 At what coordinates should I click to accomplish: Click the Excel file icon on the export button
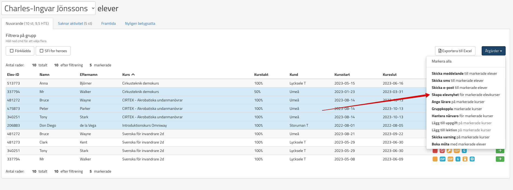(x=440, y=51)
